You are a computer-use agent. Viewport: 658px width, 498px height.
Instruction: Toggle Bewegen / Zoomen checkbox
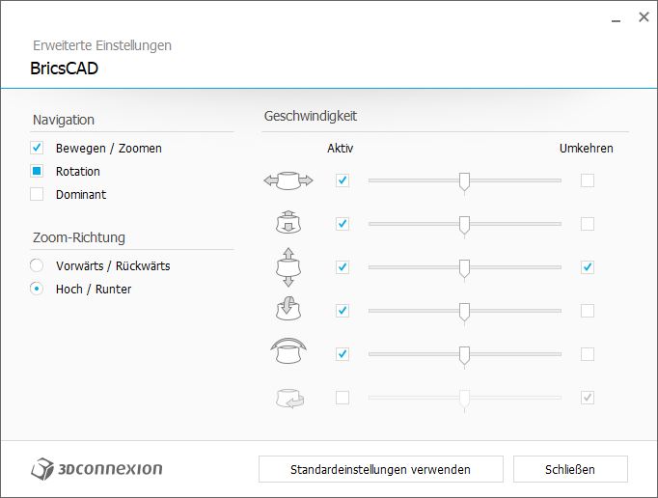[x=37, y=148]
